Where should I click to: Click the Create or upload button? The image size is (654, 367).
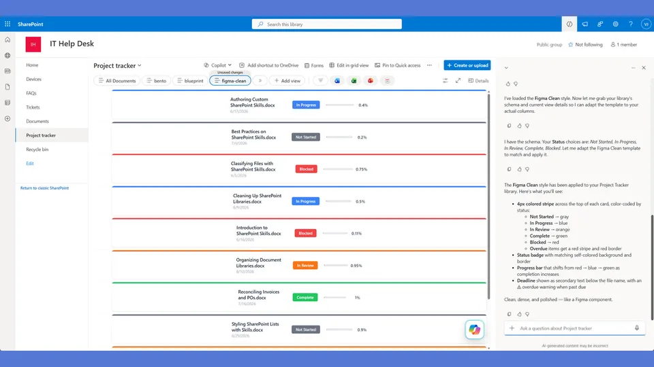coord(467,65)
